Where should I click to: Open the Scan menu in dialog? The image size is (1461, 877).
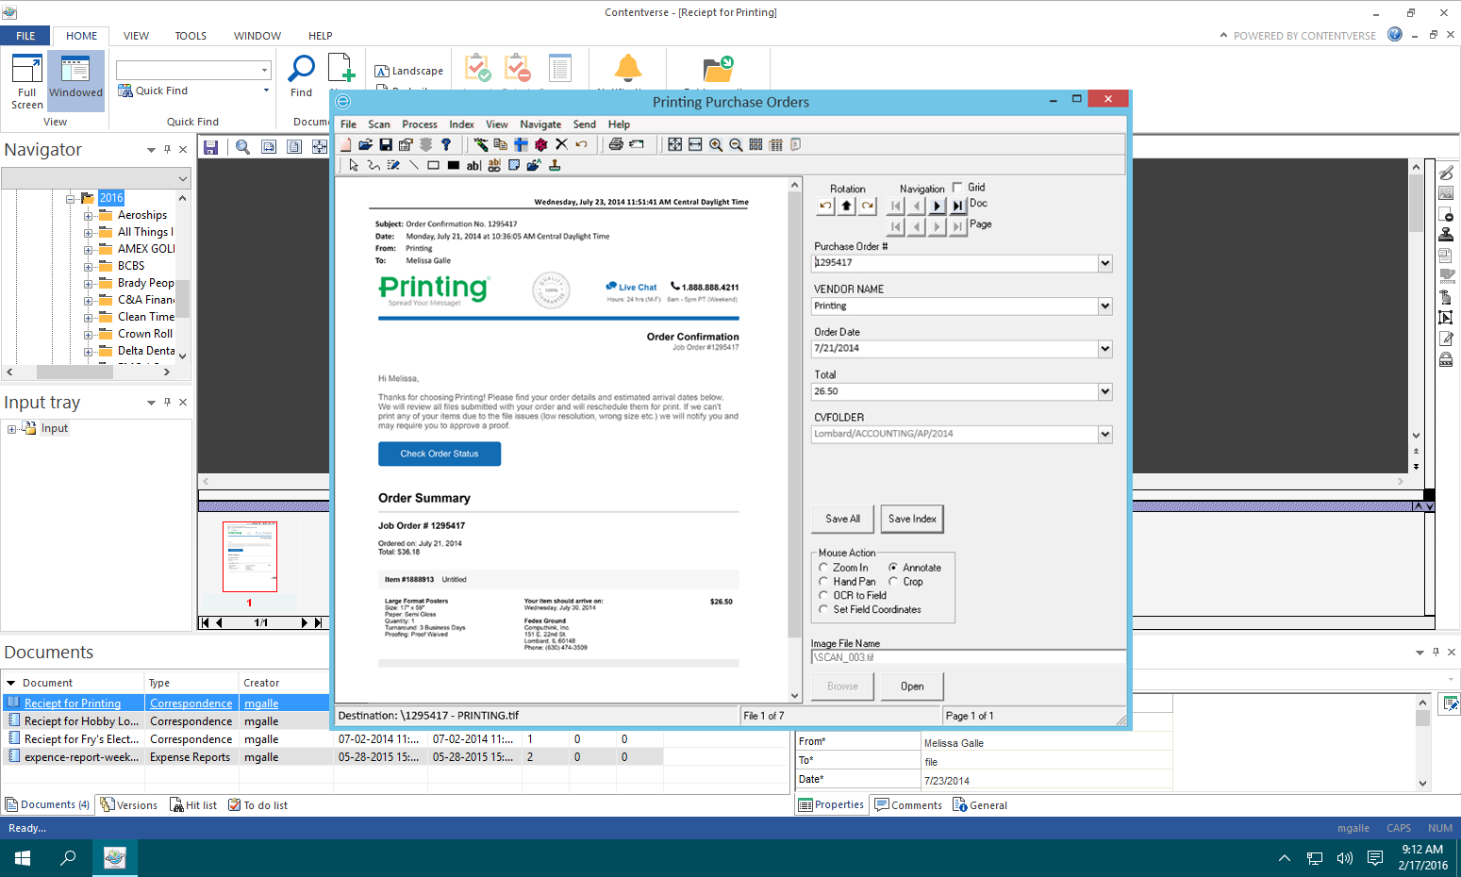pyautogui.click(x=379, y=124)
